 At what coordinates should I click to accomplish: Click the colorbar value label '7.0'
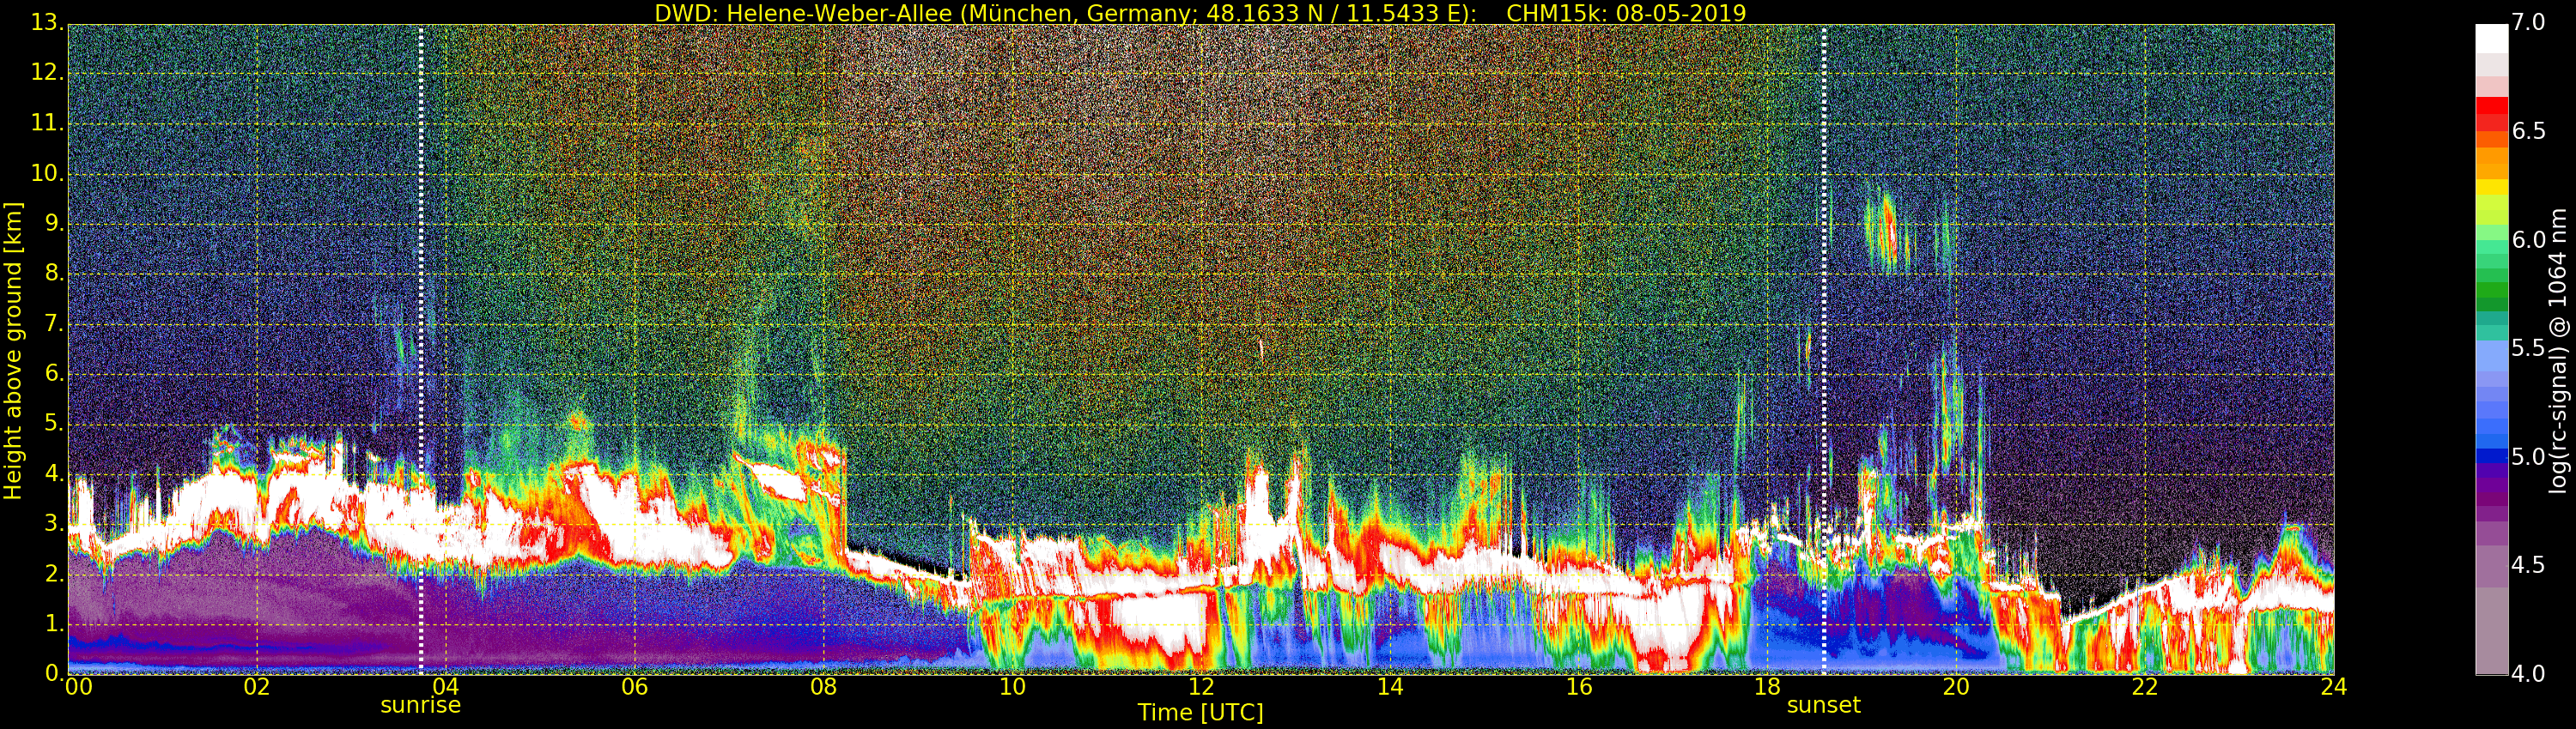pyautogui.click(x=2529, y=23)
